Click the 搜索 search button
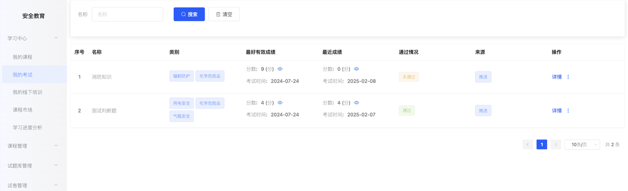The image size is (628, 191). 189,14
